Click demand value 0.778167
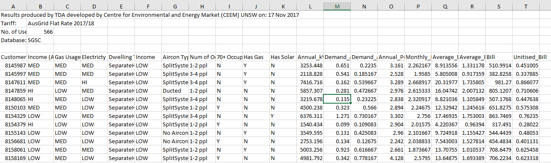 [364, 159]
